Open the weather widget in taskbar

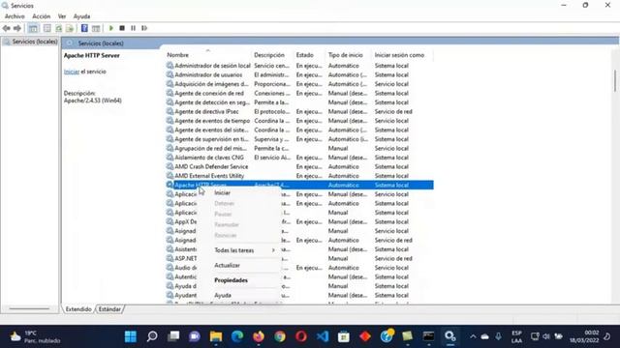pyautogui.click(x=35, y=336)
